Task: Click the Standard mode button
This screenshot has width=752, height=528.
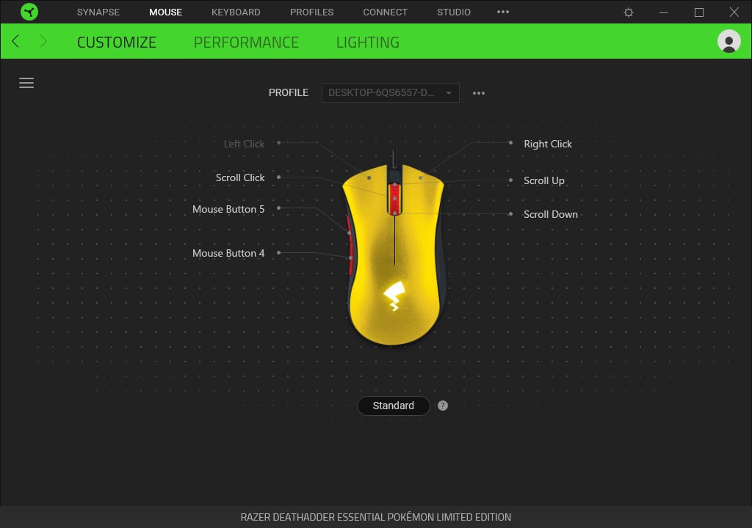Action: tap(394, 406)
